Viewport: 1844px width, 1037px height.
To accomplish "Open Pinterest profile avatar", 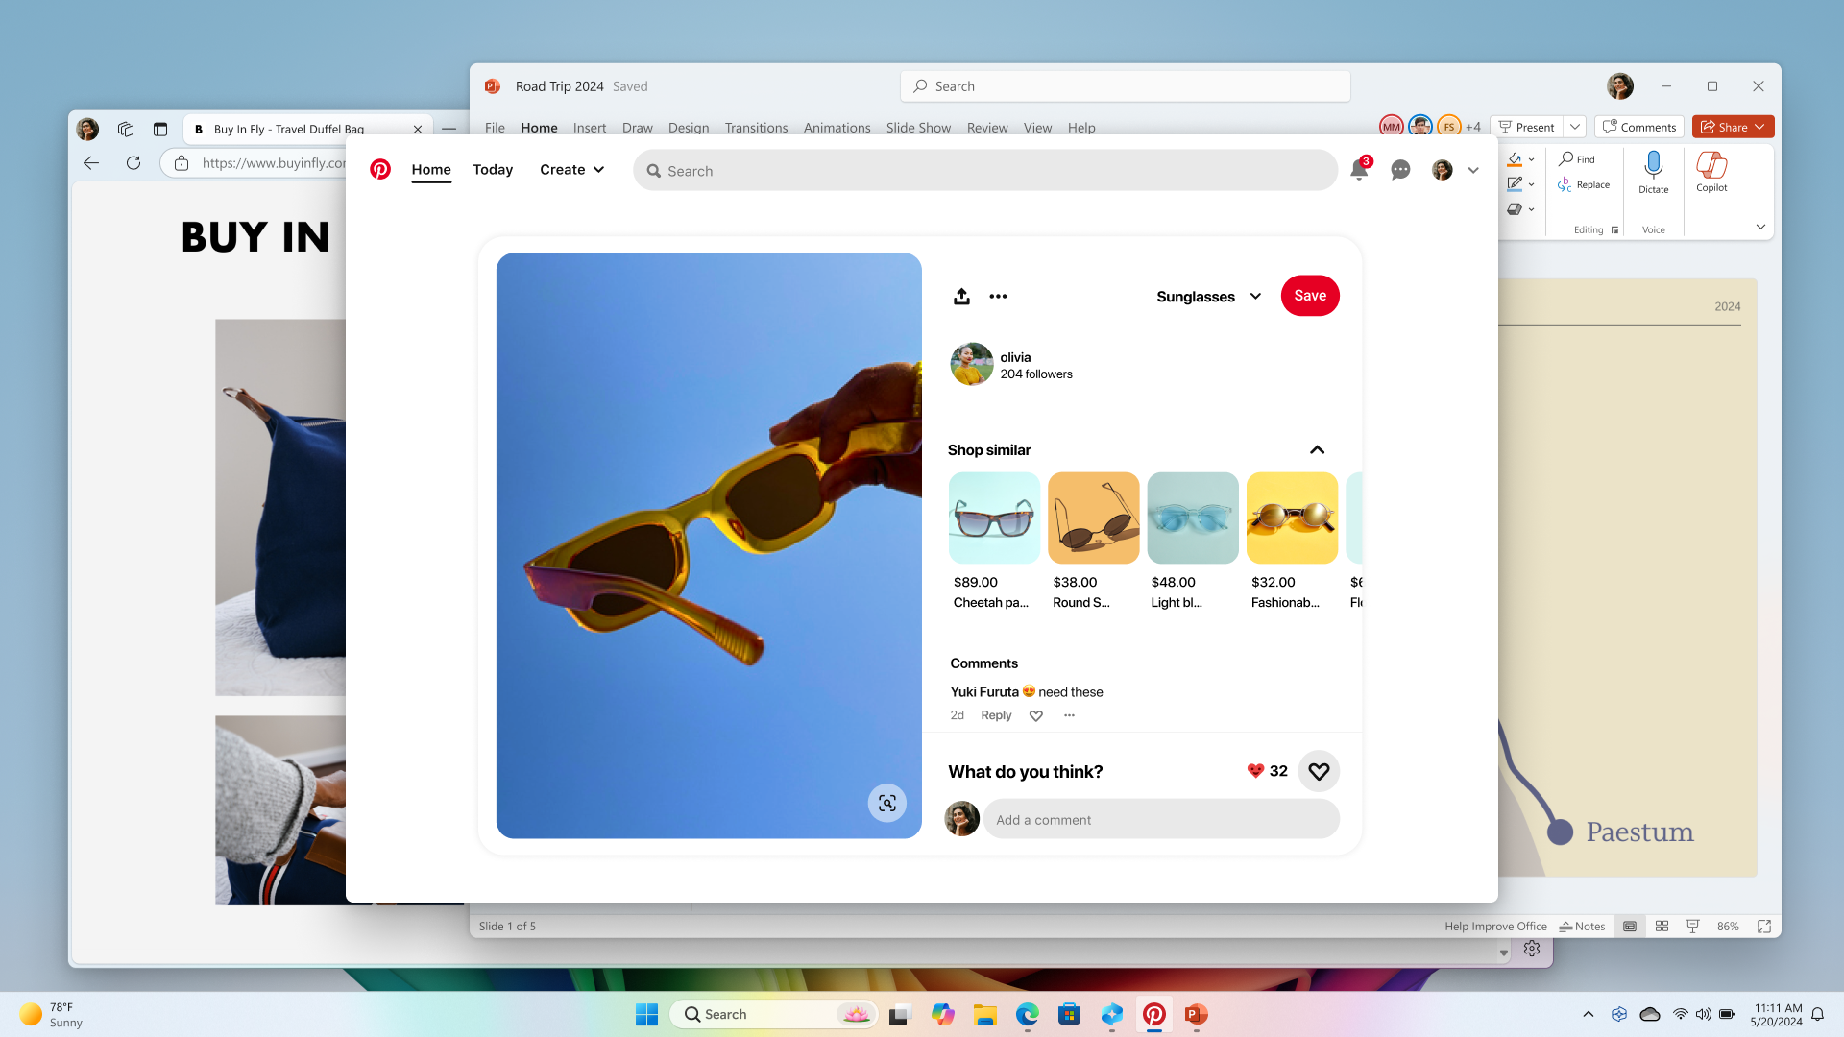I will pos(1442,170).
